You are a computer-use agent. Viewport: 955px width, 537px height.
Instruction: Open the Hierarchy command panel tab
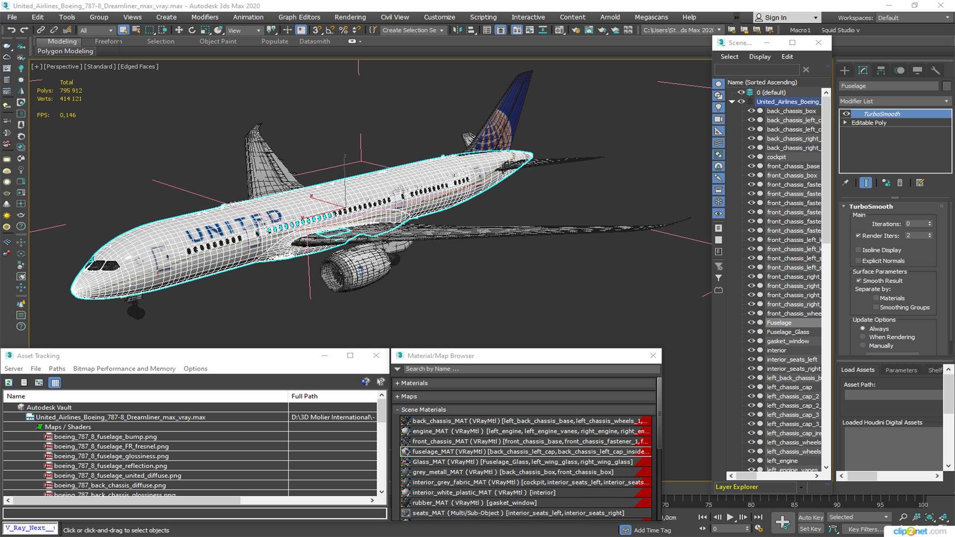click(881, 70)
